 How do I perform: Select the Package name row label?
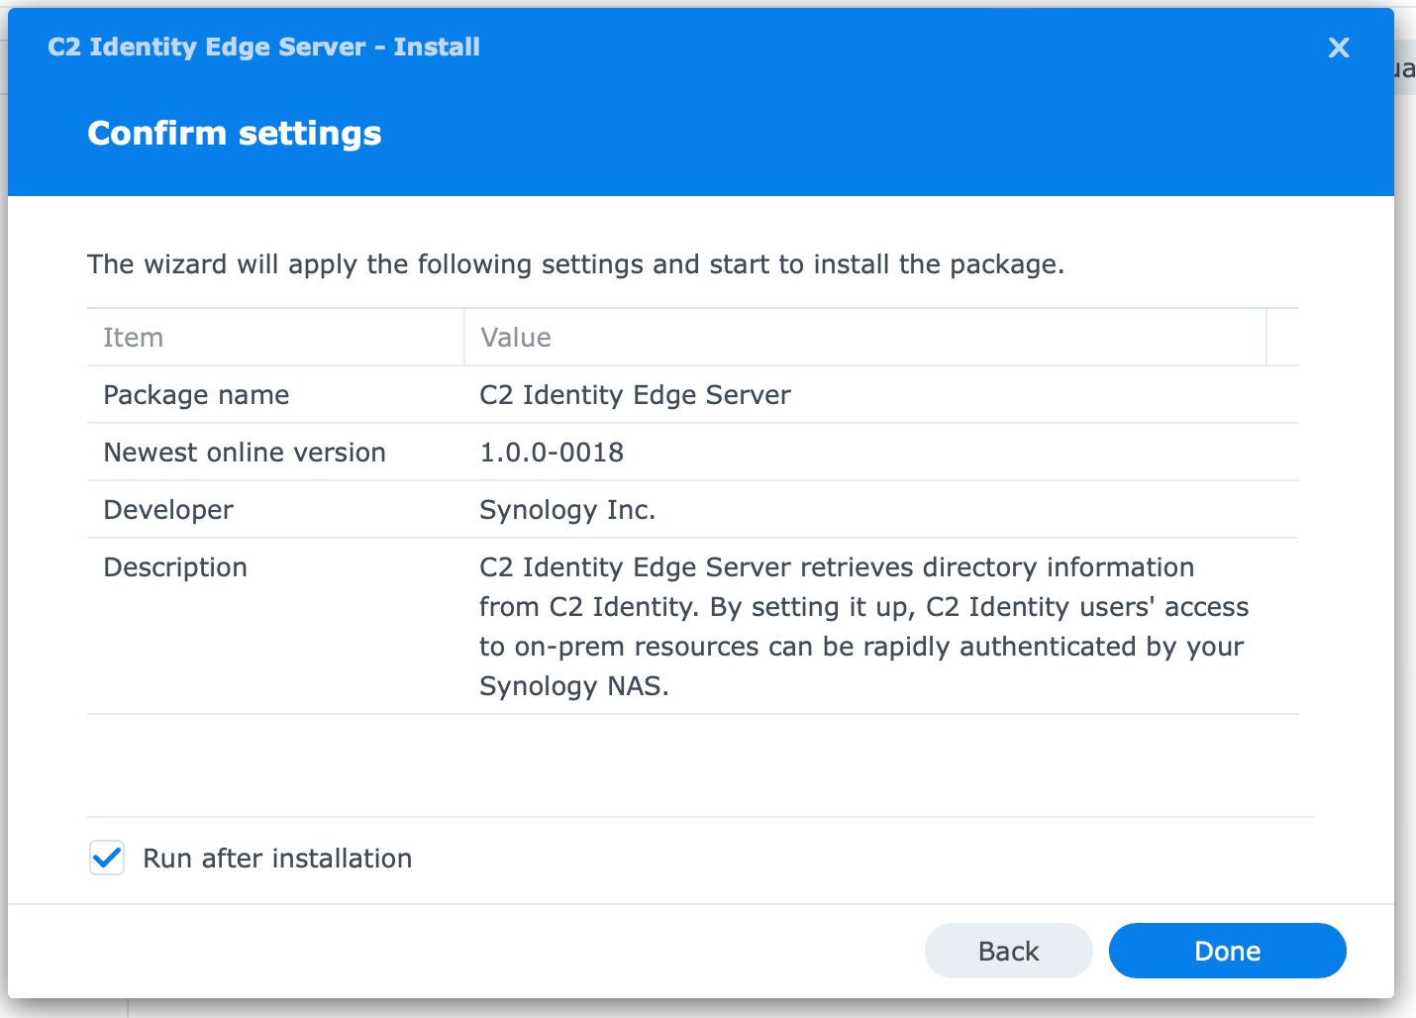point(196,395)
